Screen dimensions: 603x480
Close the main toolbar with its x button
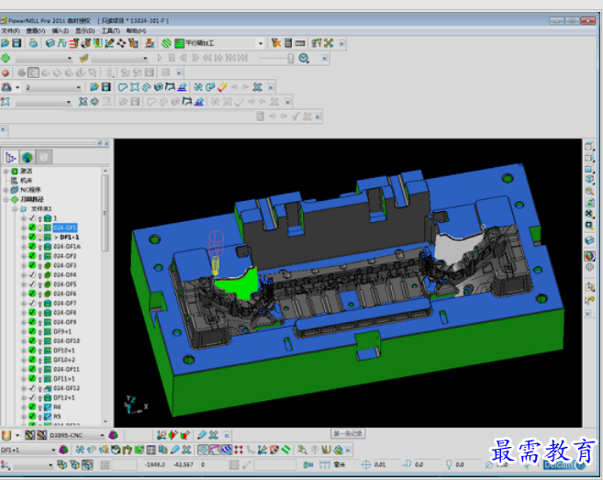click(341, 44)
